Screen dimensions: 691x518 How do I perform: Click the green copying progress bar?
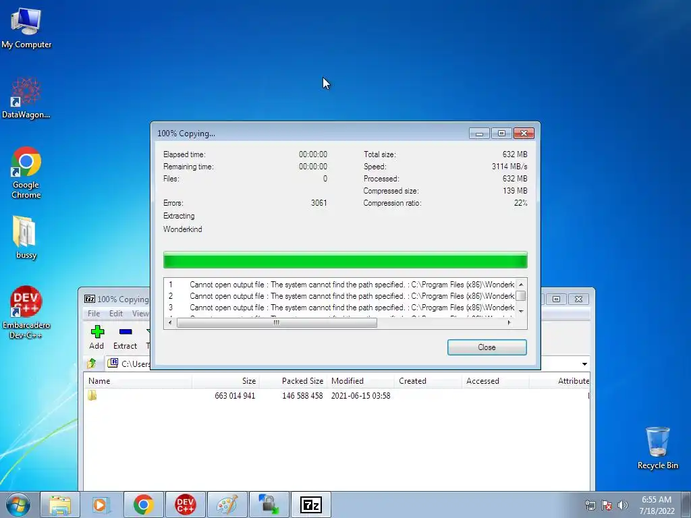345,260
